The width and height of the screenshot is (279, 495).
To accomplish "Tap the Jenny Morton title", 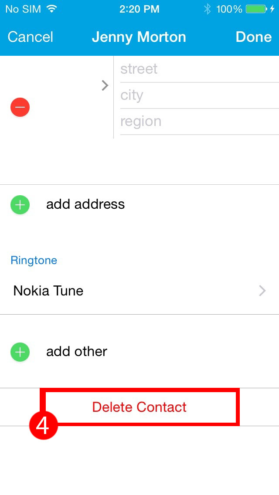I will pyautogui.click(x=139, y=37).
